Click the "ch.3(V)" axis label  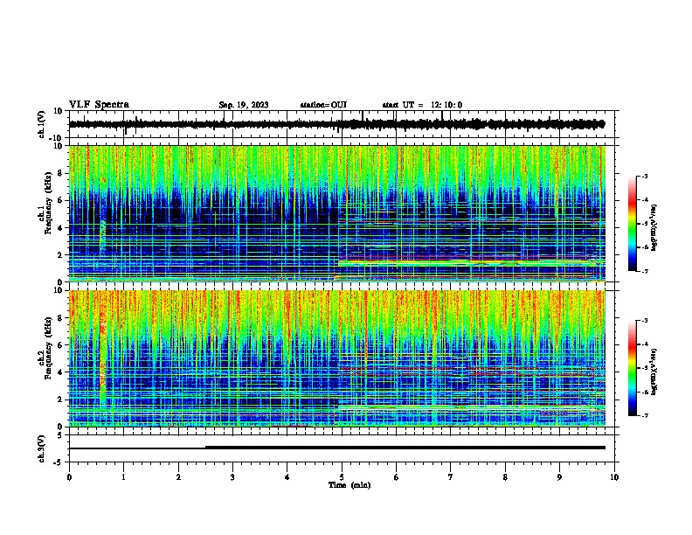tap(42, 448)
